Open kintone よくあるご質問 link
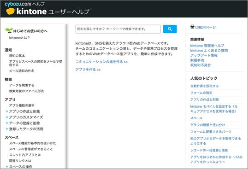 pos(209,51)
